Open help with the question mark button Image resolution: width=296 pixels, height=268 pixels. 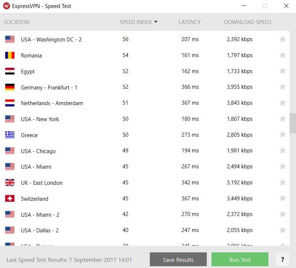tap(283, 259)
